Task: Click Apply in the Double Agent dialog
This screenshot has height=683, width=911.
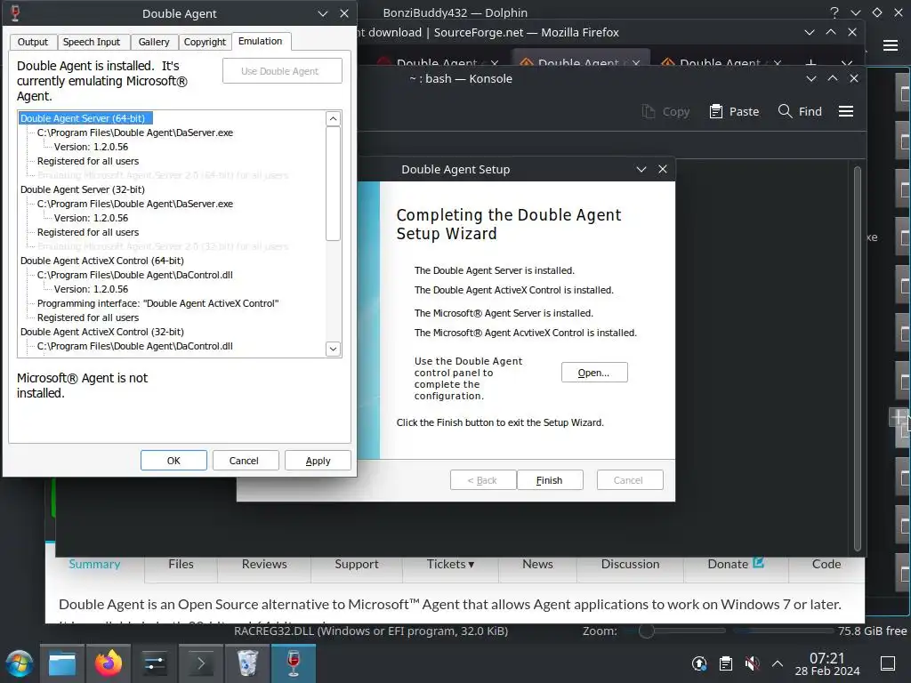Action: (x=318, y=461)
